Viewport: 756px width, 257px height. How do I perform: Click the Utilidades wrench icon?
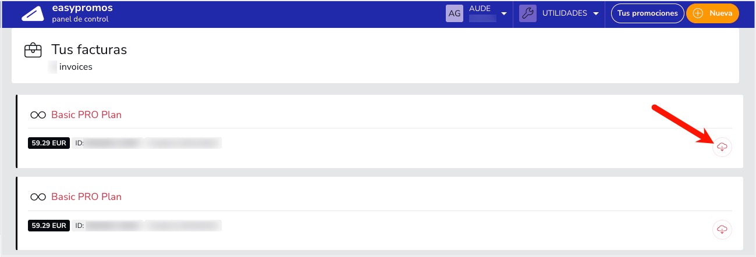[x=528, y=13]
